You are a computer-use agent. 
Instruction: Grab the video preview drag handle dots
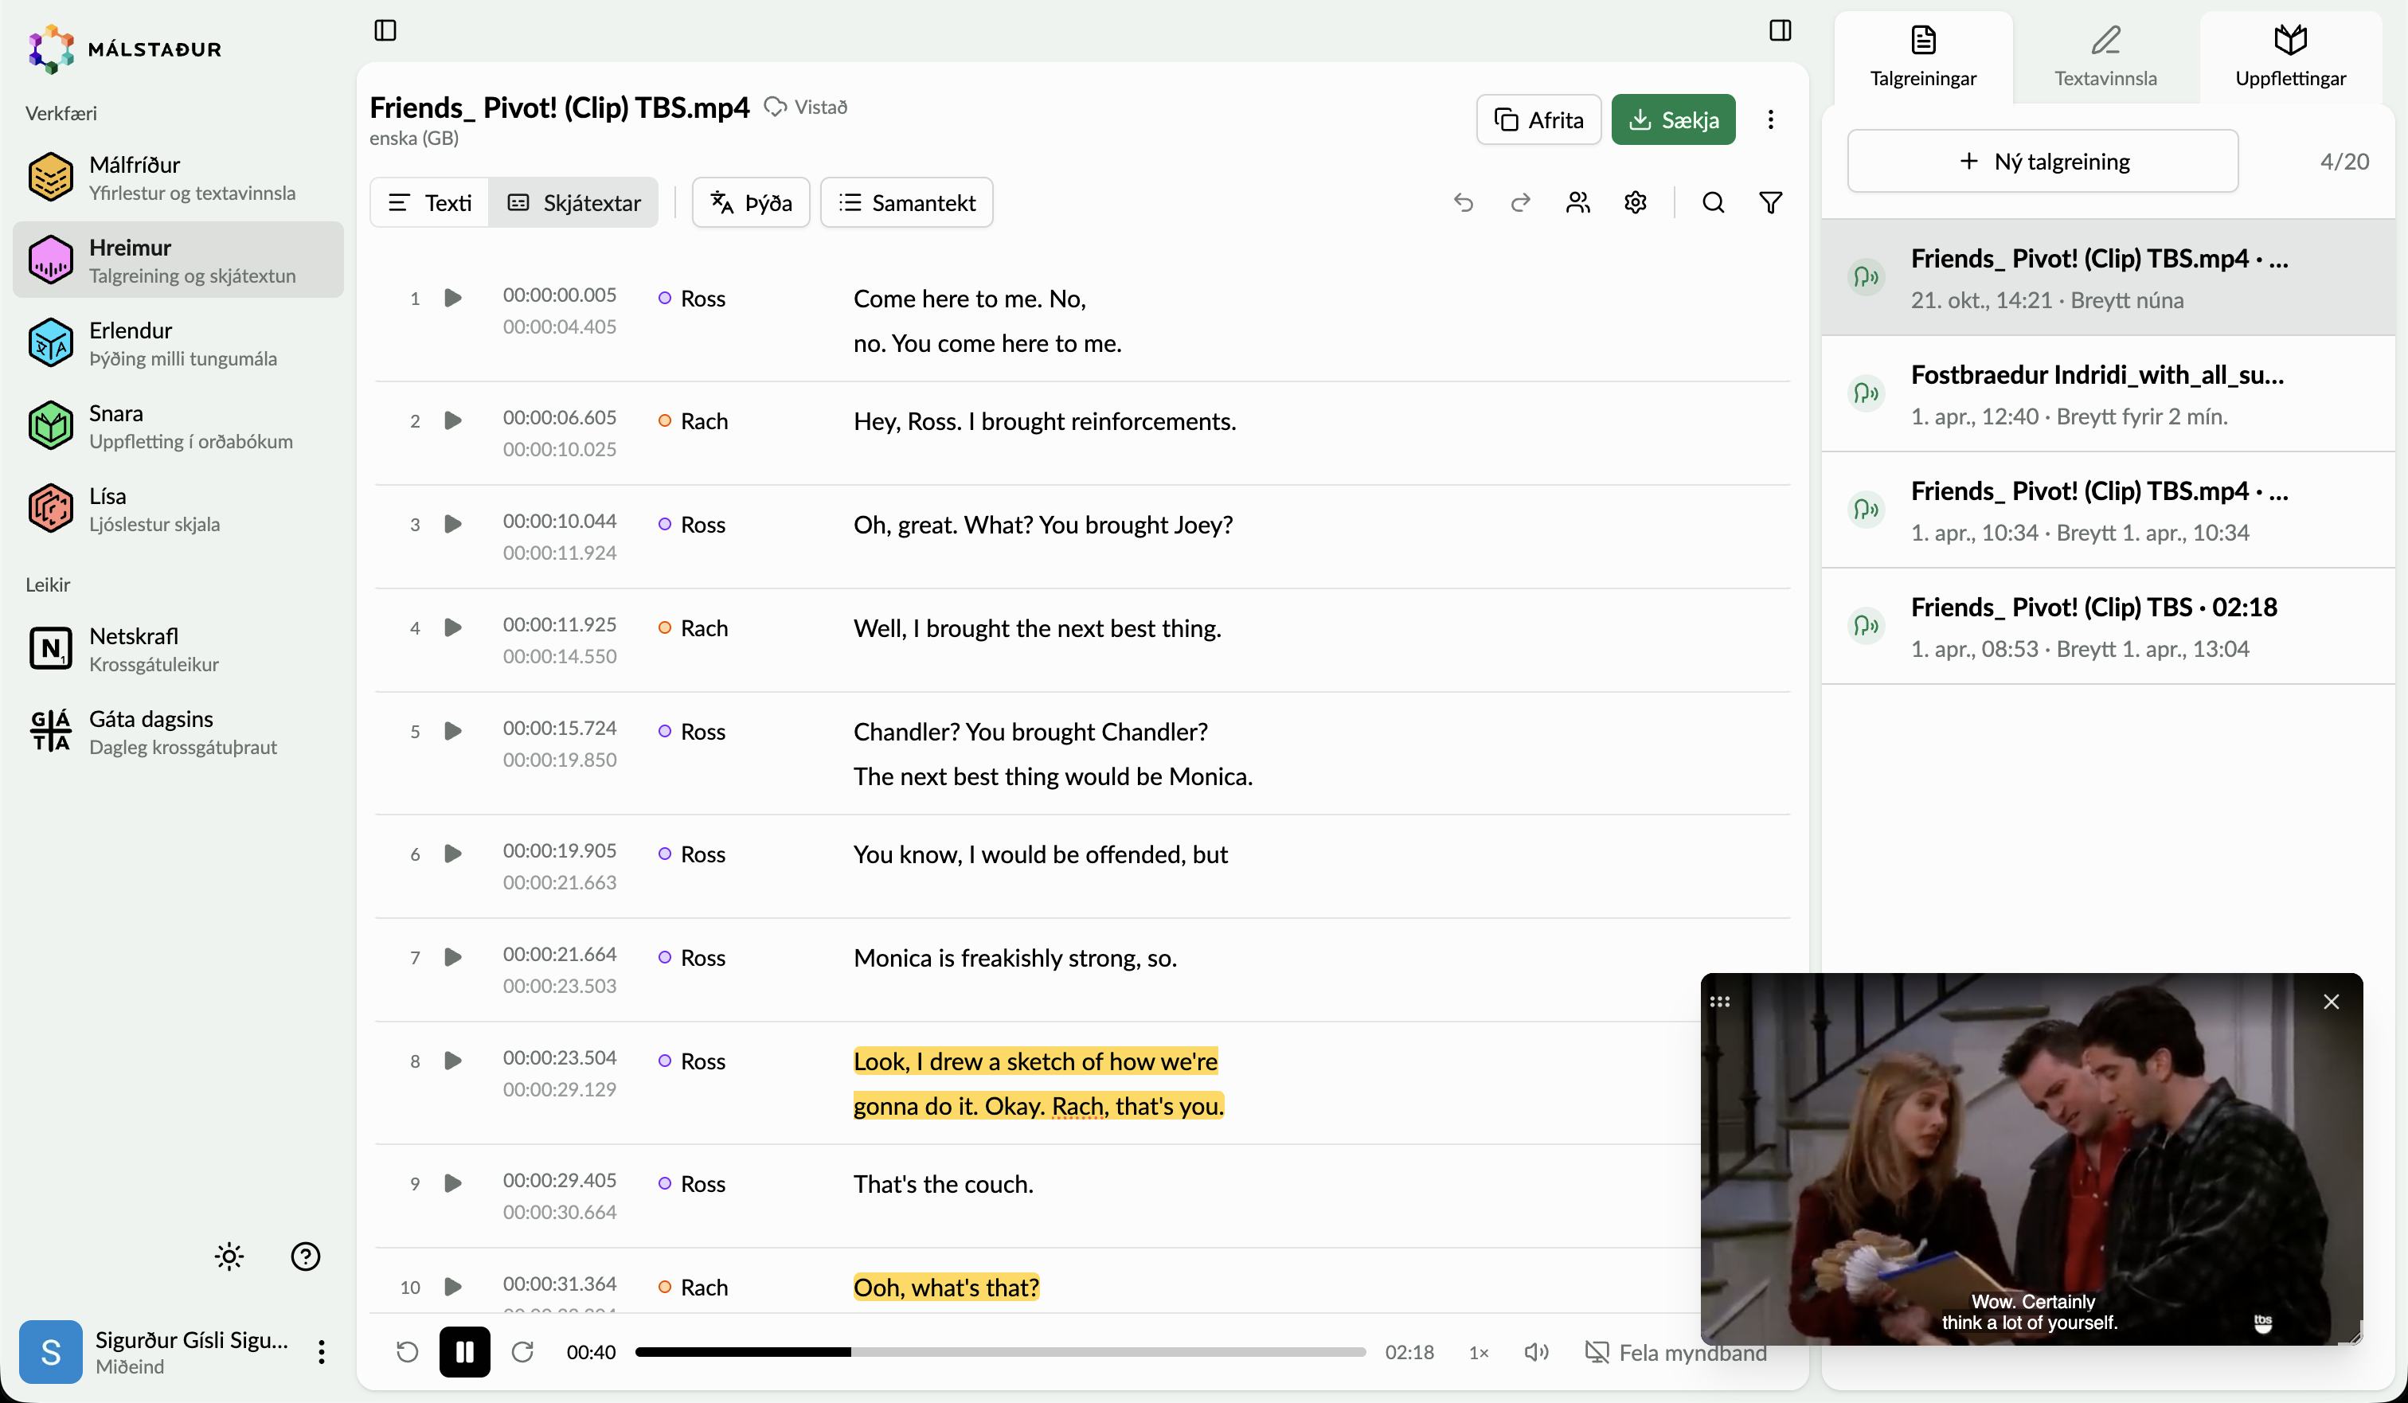(1720, 1001)
